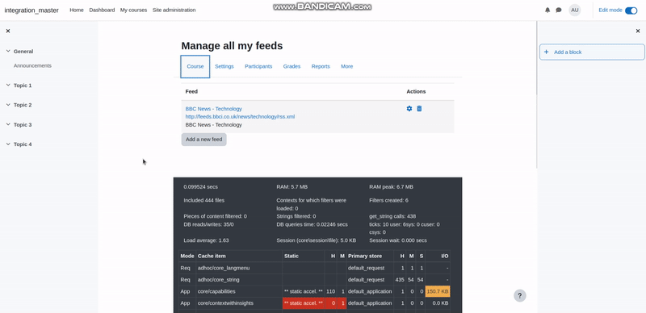Image resolution: width=646 pixels, height=313 pixels.
Task: Click the adhoc/core_langmenu cache row
Action: point(314,268)
